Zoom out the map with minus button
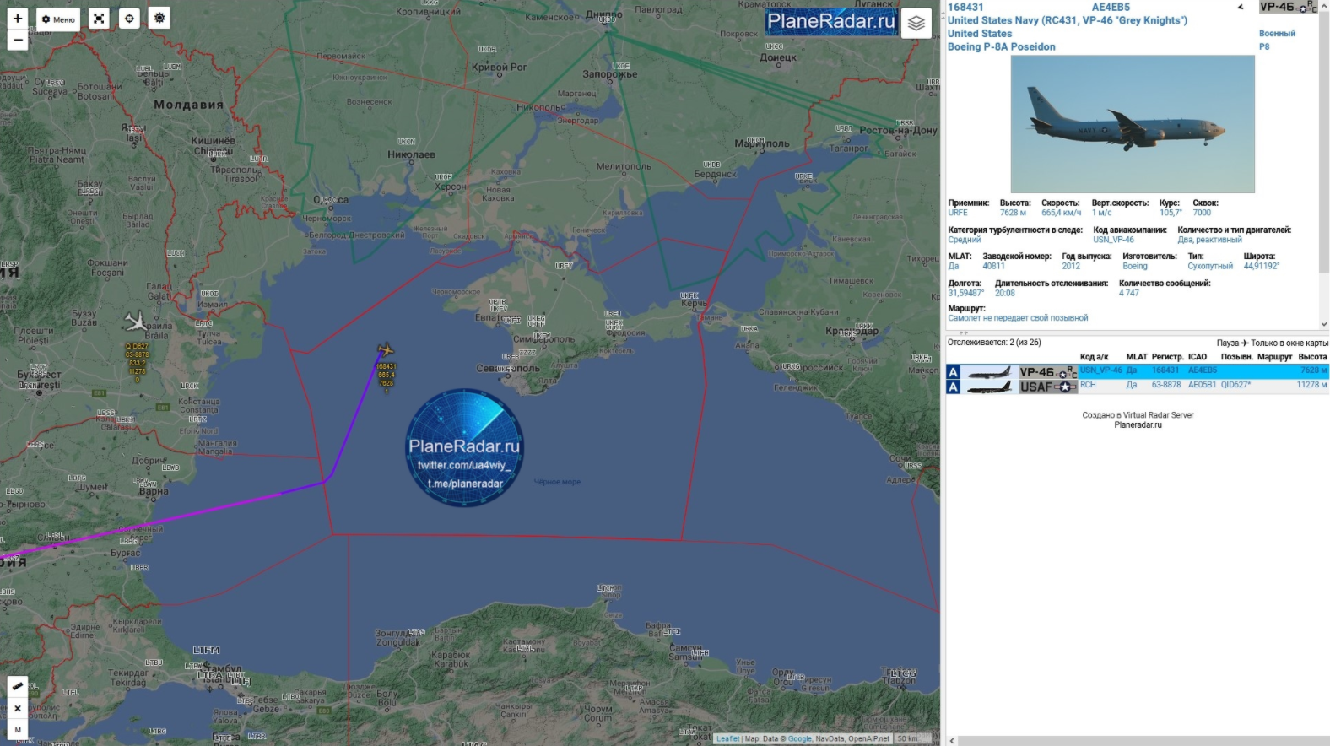Image resolution: width=1330 pixels, height=746 pixels. tap(18, 40)
